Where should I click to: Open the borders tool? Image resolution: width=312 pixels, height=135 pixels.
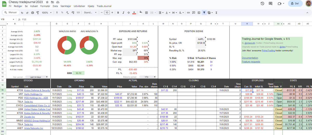[146, 12]
